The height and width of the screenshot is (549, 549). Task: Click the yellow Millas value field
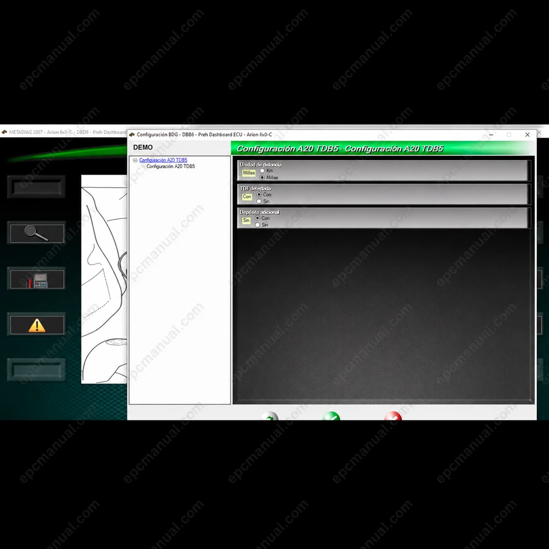249,173
